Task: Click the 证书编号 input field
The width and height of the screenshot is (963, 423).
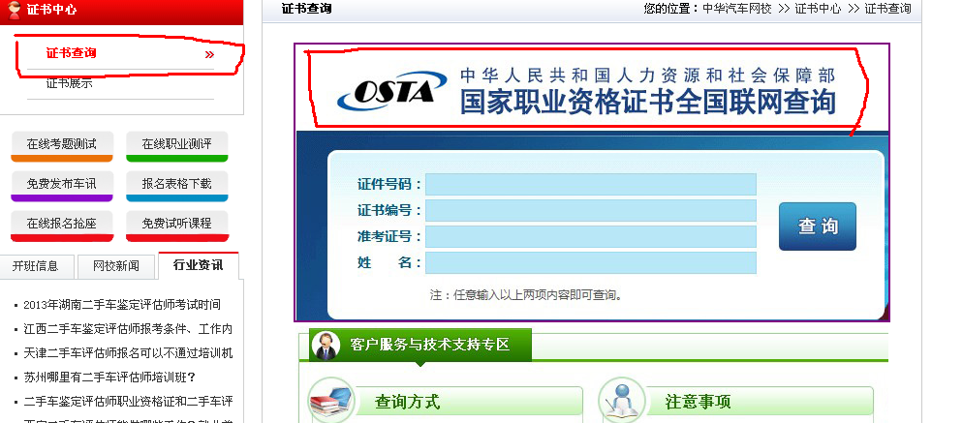Action: pyautogui.click(x=590, y=210)
